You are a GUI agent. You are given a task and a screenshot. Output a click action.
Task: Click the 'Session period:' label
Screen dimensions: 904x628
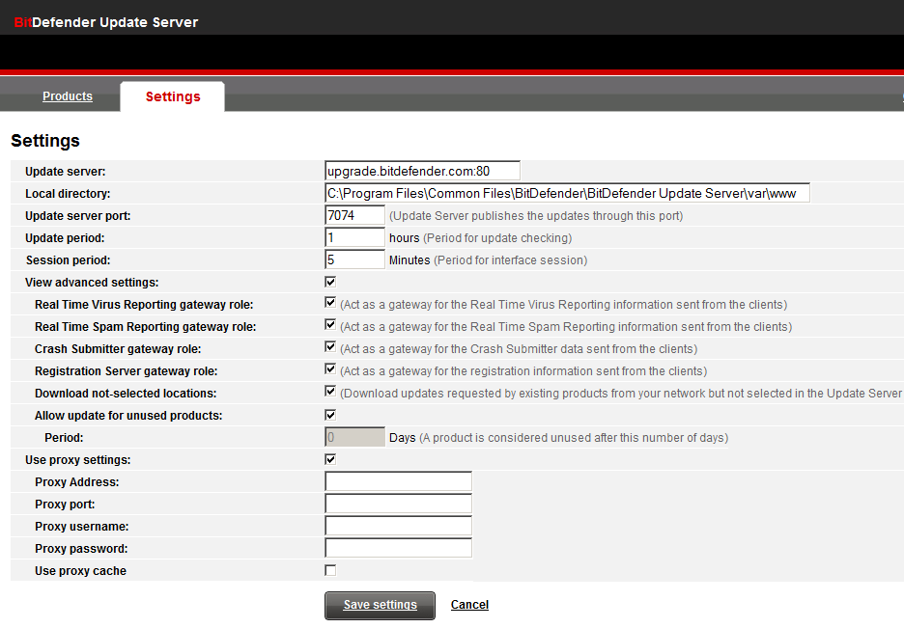tap(68, 260)
